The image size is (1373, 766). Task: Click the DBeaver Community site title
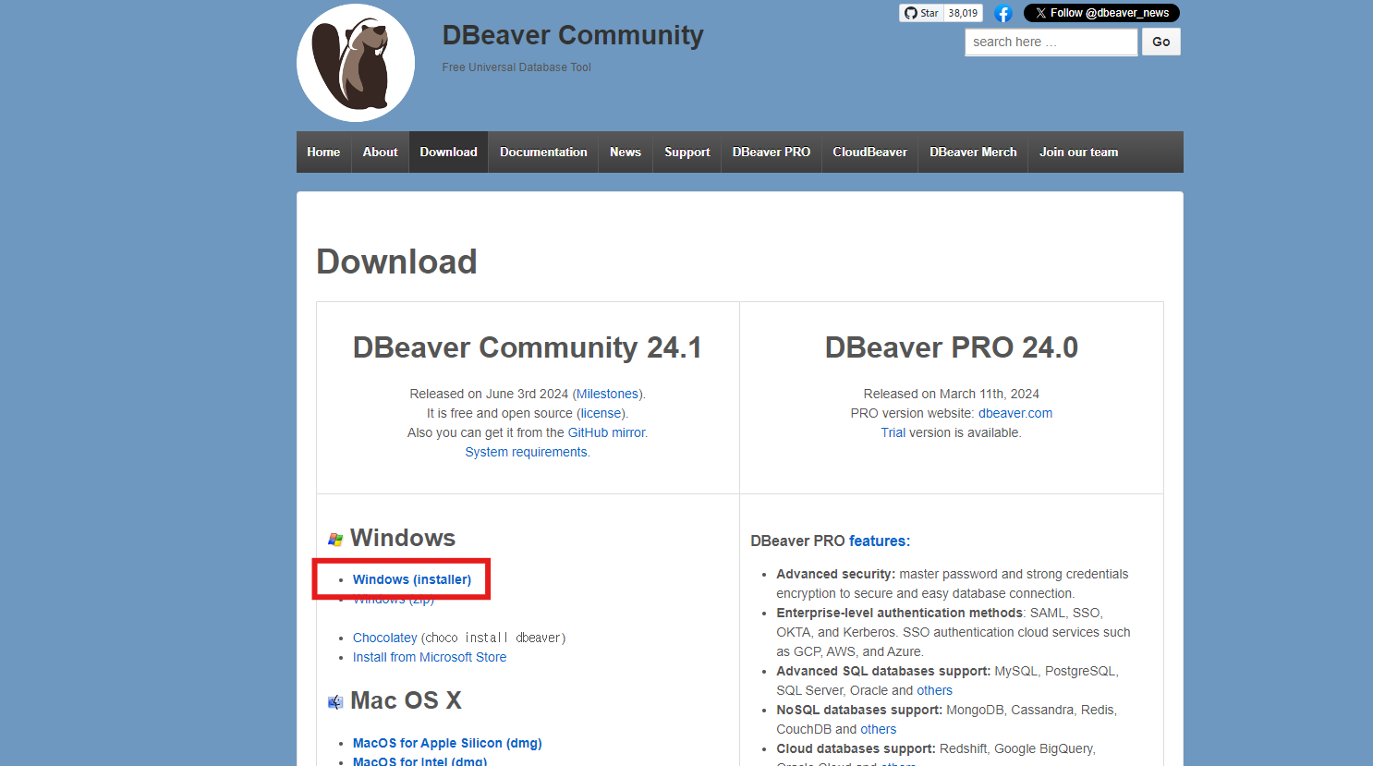pos(573,35)
